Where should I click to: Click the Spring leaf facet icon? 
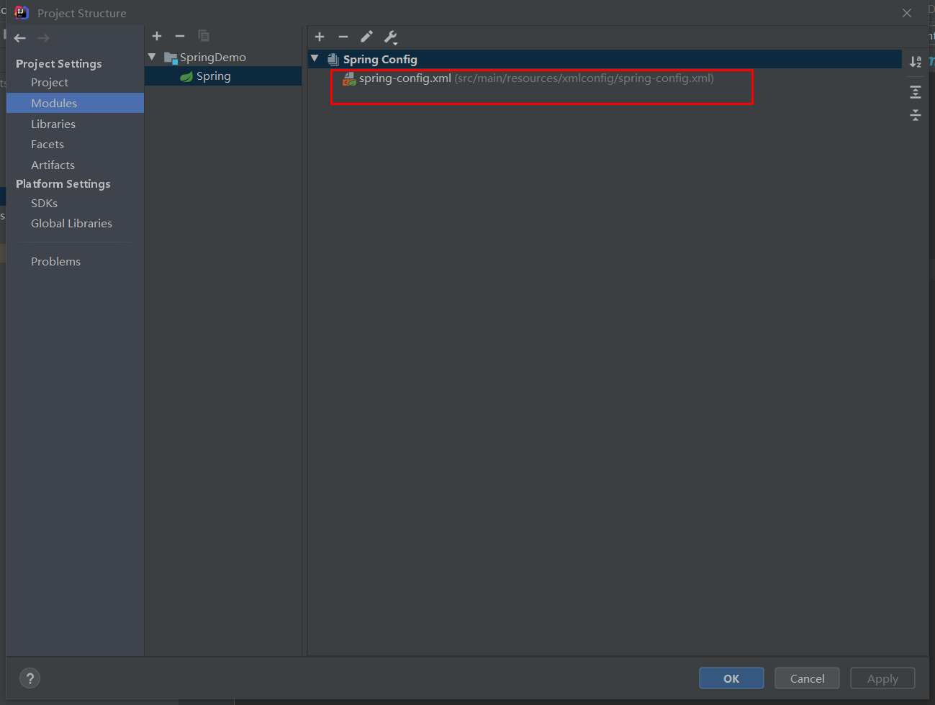point(186,76)
